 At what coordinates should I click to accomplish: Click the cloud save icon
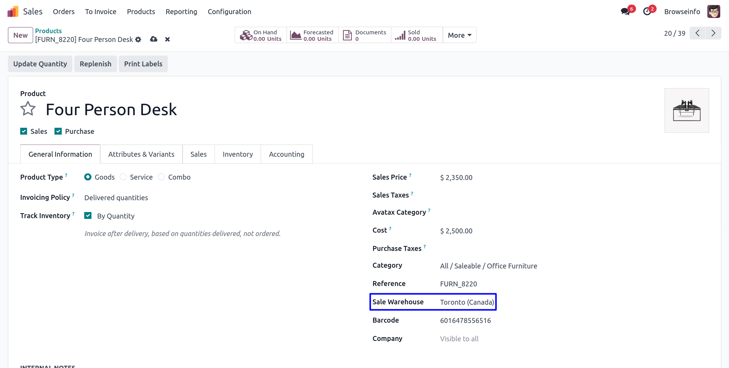[154, 39]
